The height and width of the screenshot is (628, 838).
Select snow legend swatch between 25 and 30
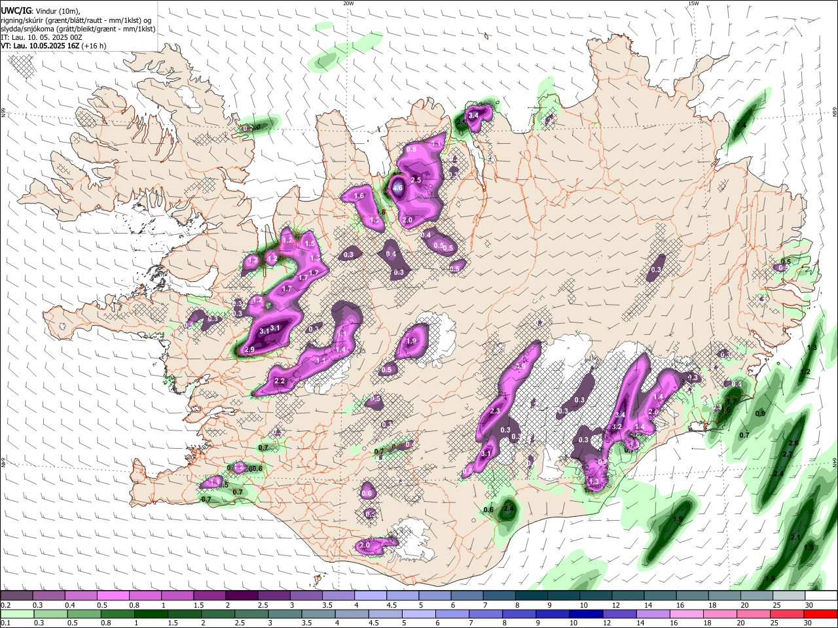[x=788, y=595]
